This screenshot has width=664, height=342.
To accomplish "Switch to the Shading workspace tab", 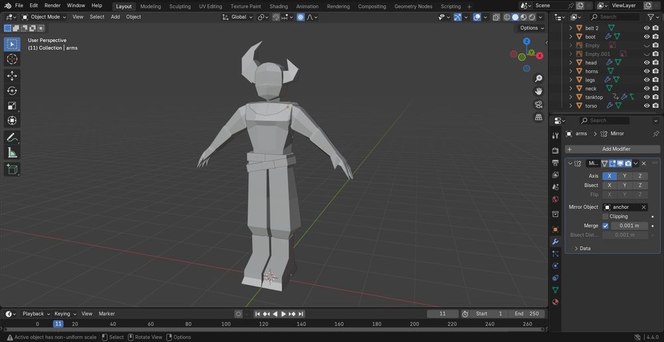I will pos(279,7).
